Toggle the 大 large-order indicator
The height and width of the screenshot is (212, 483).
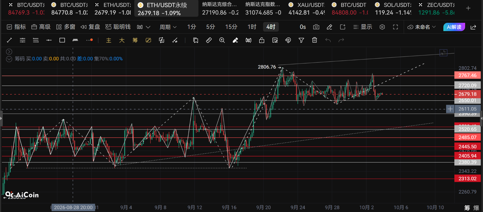point(122,40)
